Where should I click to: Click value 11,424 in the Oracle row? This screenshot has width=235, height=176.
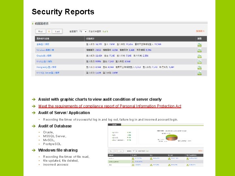coord(99,56)
